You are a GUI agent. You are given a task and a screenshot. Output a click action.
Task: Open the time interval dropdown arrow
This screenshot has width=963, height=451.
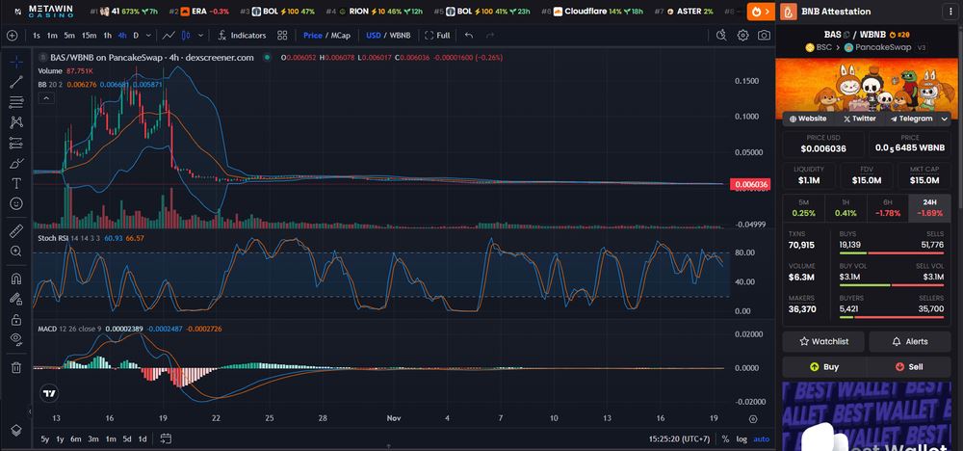(150, 36)
